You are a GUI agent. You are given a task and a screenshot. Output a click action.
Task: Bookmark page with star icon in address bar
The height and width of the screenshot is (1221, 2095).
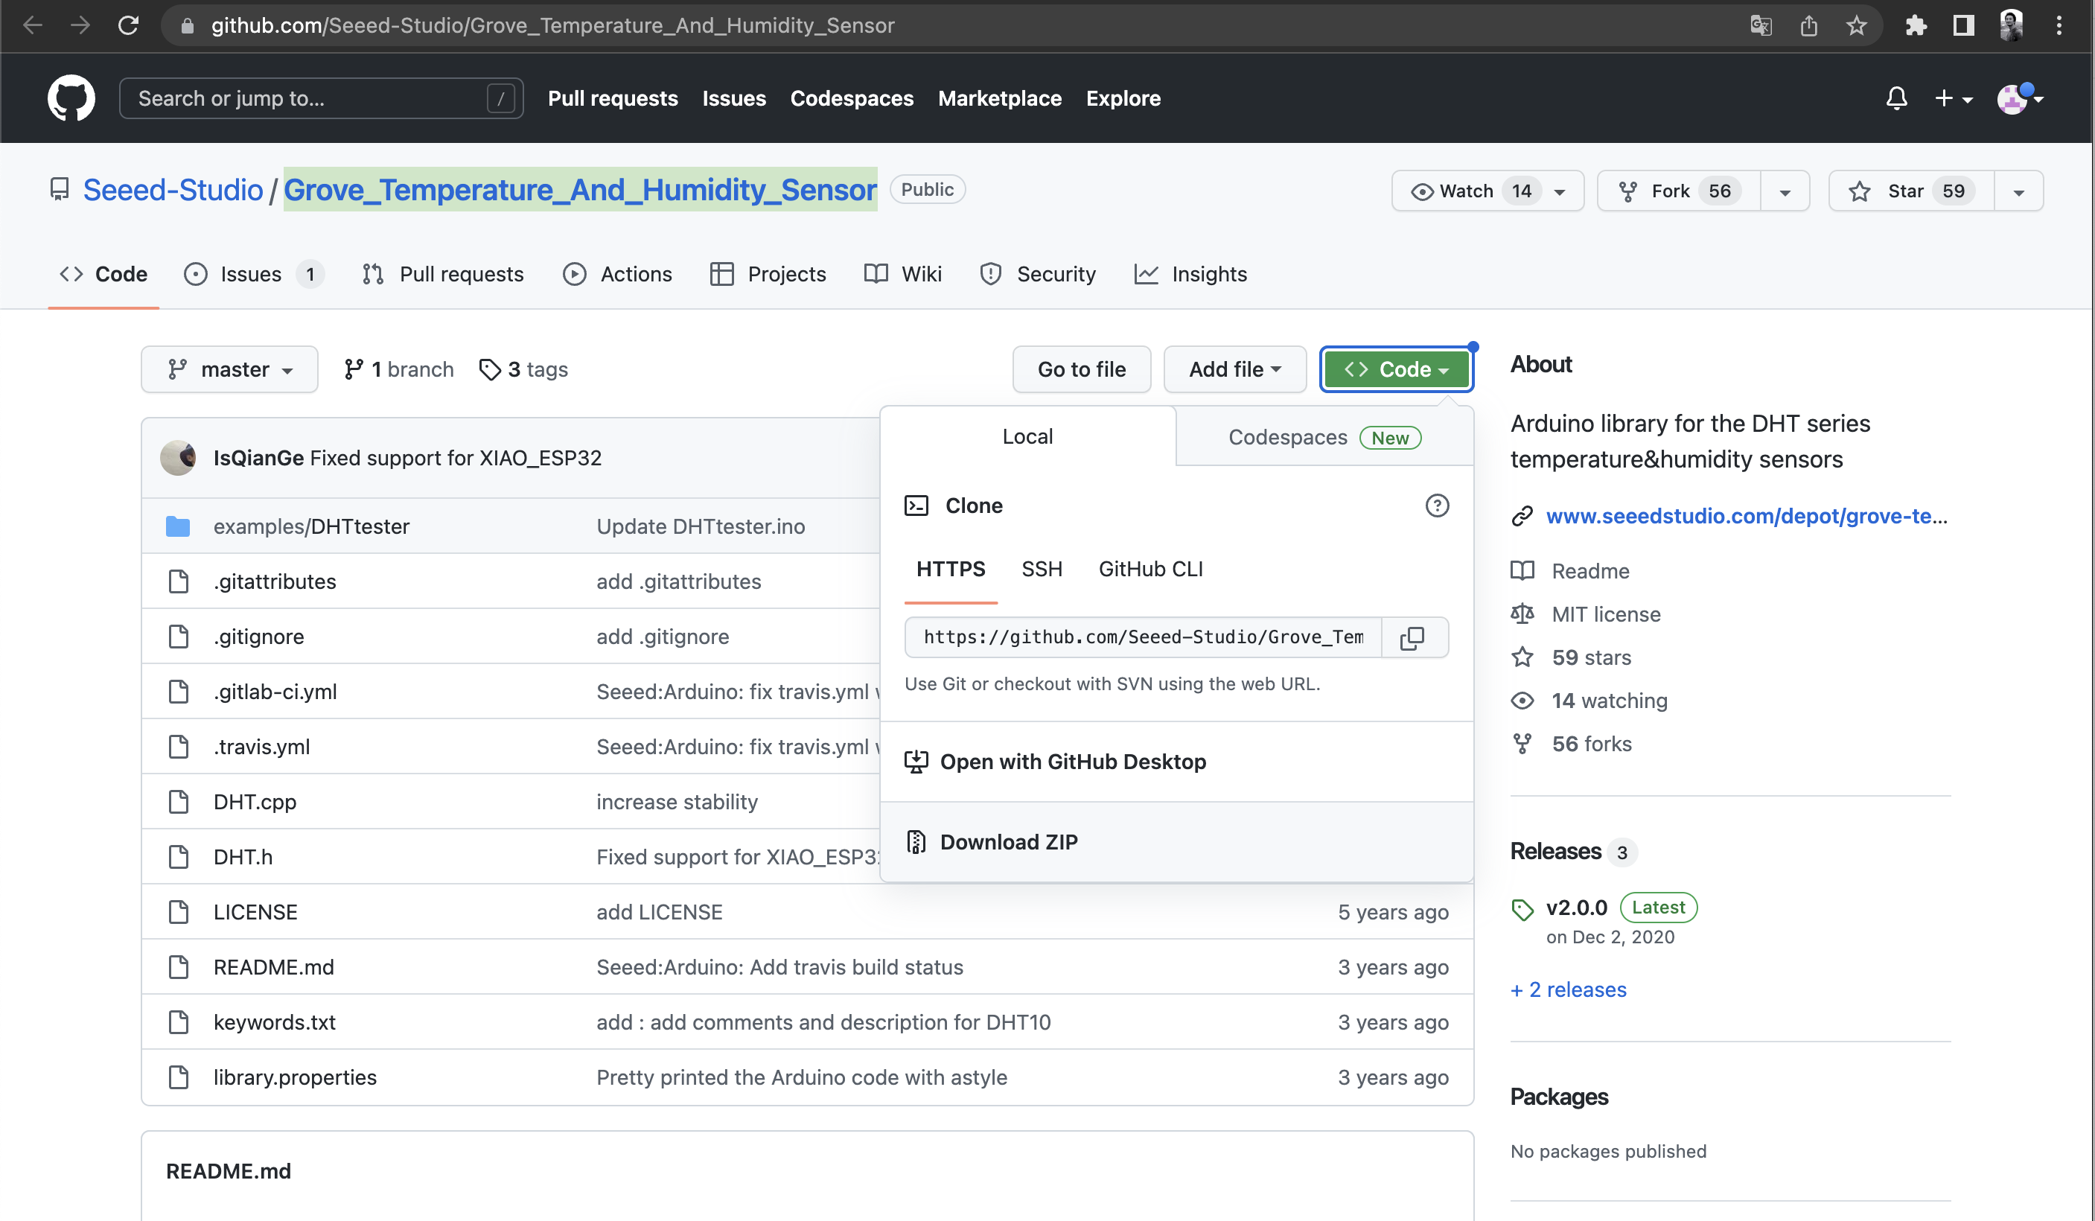(1857, 26)
